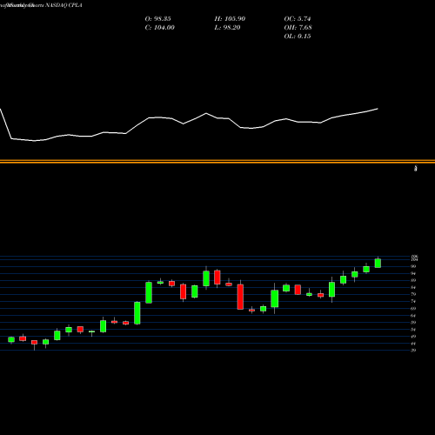Click the 49 price axis label
Viewport: 435px width, 435px height.
[x=413, y=337]
